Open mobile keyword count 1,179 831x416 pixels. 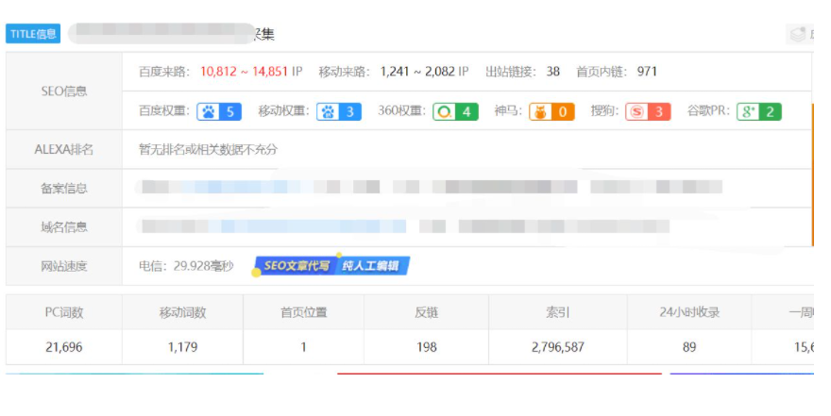[183, 347]
